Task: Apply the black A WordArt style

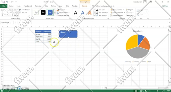Action: tap(76, 13)
